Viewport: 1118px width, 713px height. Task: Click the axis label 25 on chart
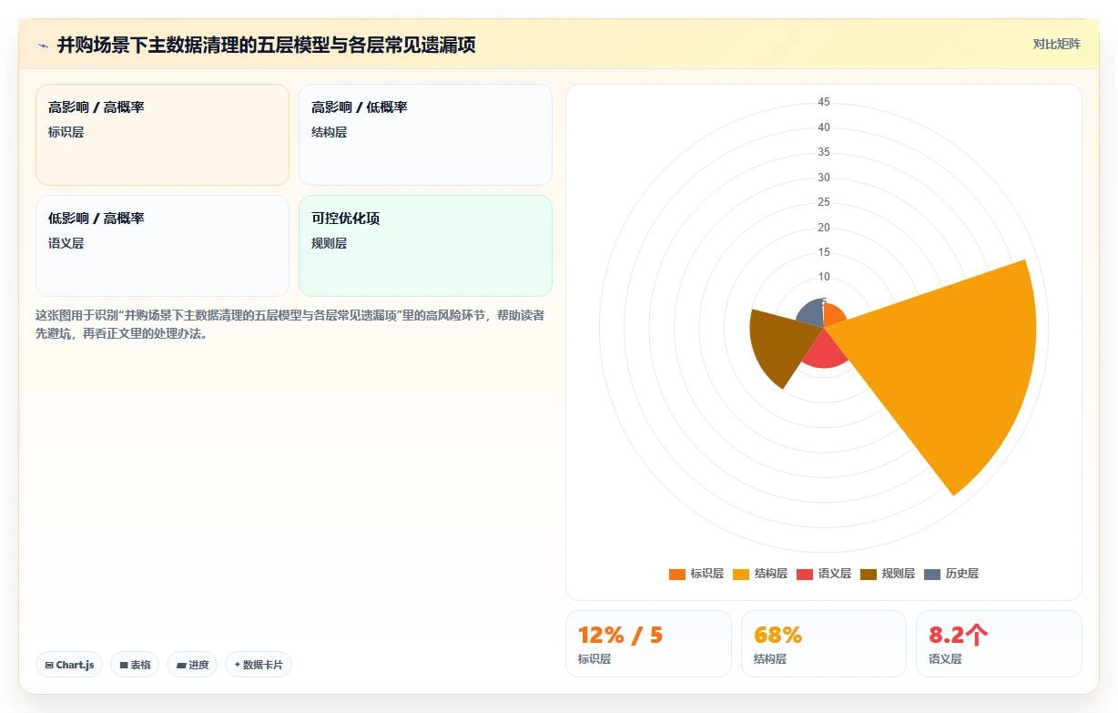pos(824,202)
